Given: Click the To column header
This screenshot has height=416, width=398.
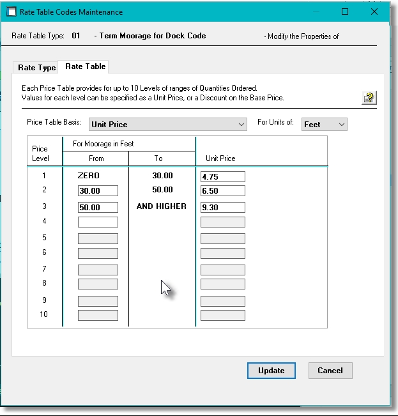Looking at the screenshot, I should point(158,158).
